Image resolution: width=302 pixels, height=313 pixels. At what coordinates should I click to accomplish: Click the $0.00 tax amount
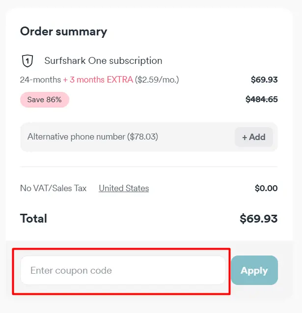click(266, 188)
